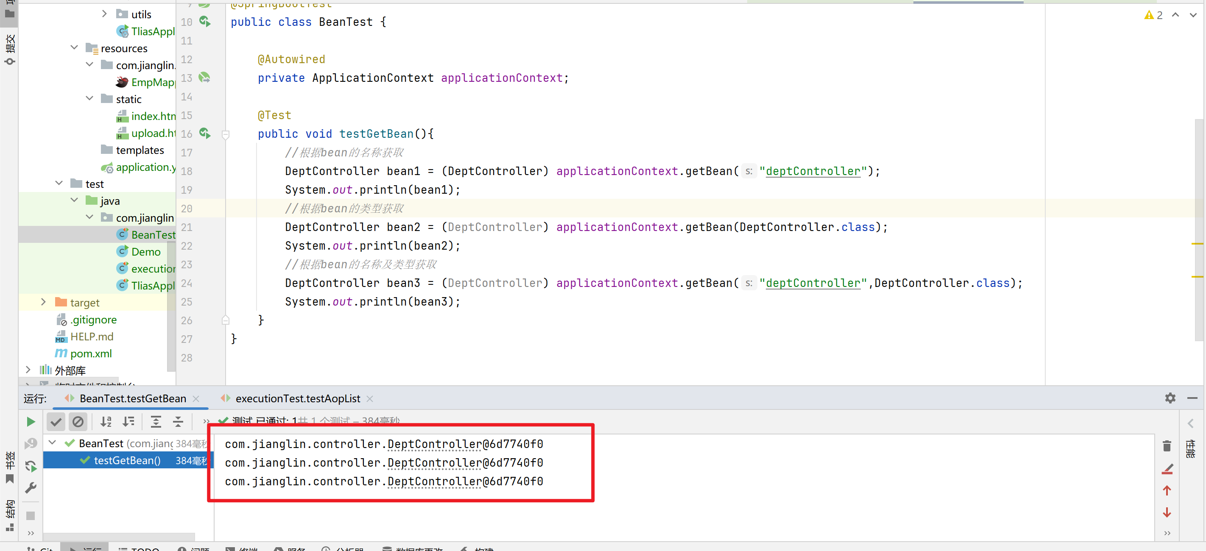Run class gutter icon on line 10
Viewport: 1206px width, 551px height.
(x=205, y=21)
